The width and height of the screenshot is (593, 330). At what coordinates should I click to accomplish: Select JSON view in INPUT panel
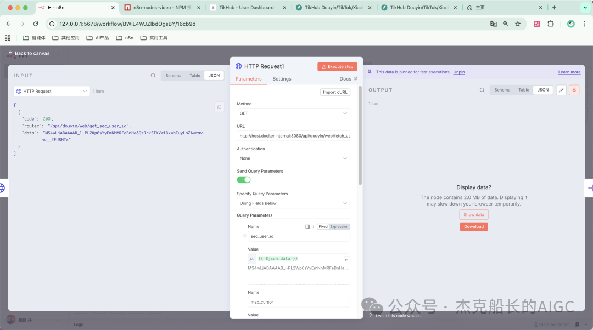tap(214, 76)
